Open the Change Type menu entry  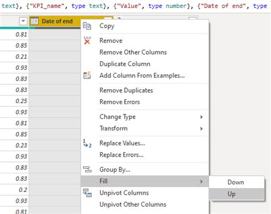click(145, 117)
